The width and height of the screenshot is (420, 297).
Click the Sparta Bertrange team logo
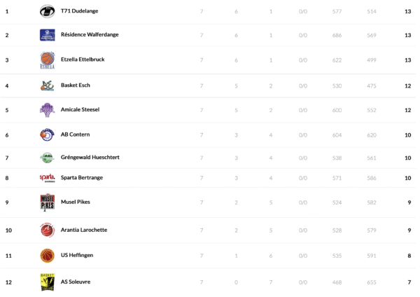click(x=47, y=178)
